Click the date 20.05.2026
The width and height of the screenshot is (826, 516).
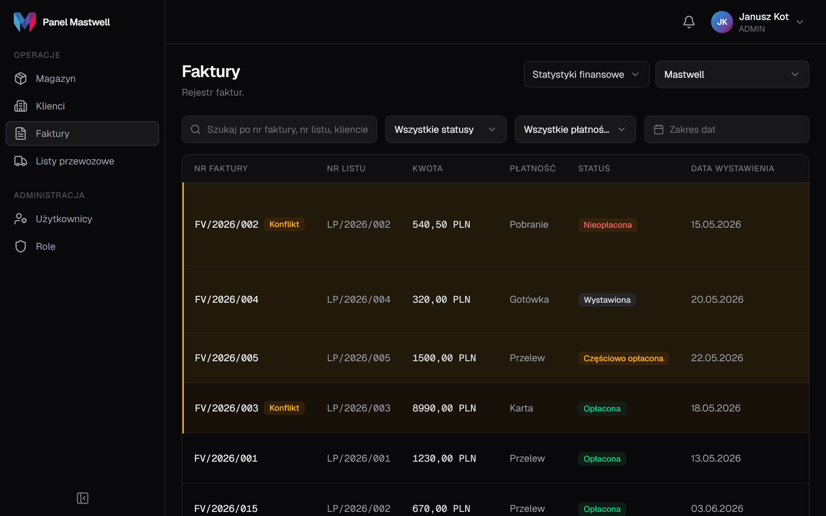(x=717, y=299)
